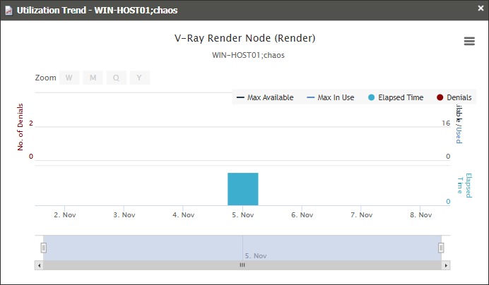
Task: Set zoom range to W (week)
Action: (x=69, y=78)
